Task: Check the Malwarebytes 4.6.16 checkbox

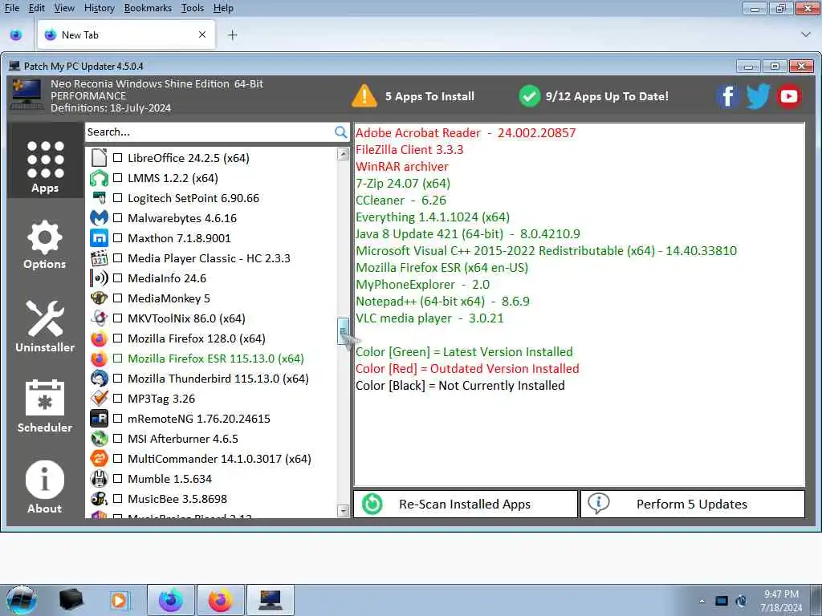Action: click(118, 218)
